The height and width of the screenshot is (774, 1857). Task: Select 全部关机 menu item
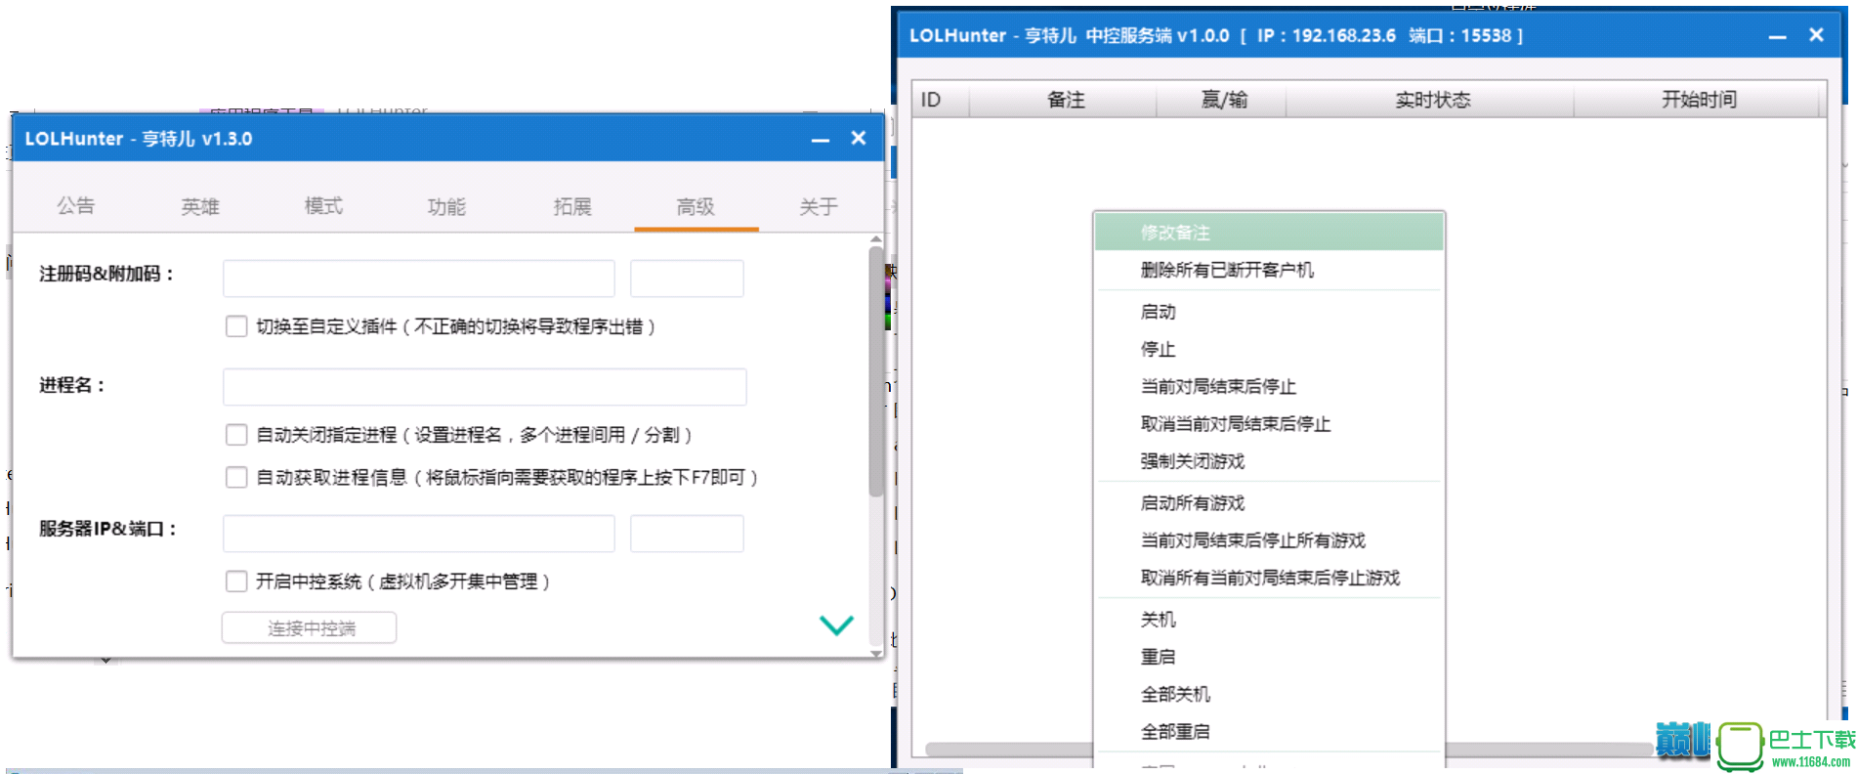(x=1269, y=694)
